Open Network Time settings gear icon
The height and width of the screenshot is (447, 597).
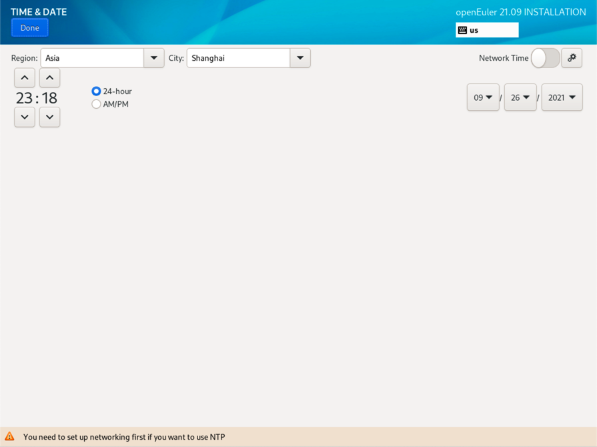click(572, 58)
